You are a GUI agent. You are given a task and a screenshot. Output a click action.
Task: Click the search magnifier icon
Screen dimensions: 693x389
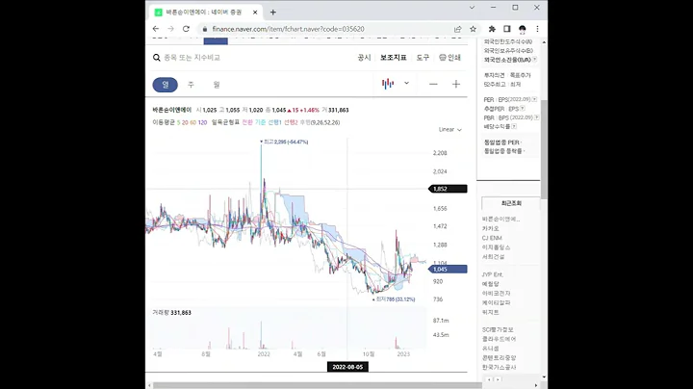point(157,58)
